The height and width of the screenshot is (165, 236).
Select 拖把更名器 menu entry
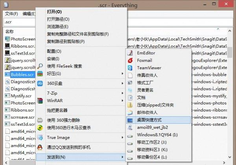click(x=57, y=110)
